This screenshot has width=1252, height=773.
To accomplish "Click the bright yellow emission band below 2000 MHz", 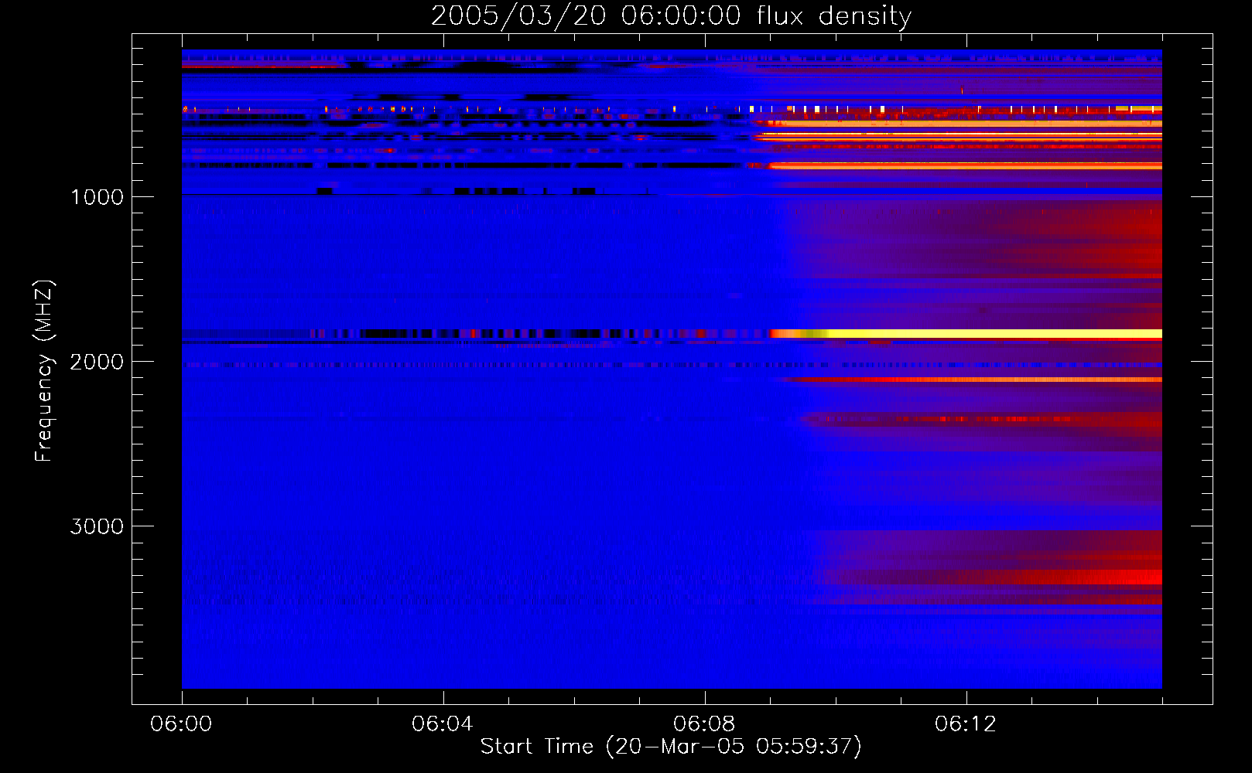I will 967,334.
